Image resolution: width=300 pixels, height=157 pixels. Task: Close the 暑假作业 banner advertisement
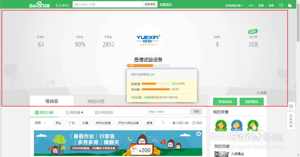[199, 134]
